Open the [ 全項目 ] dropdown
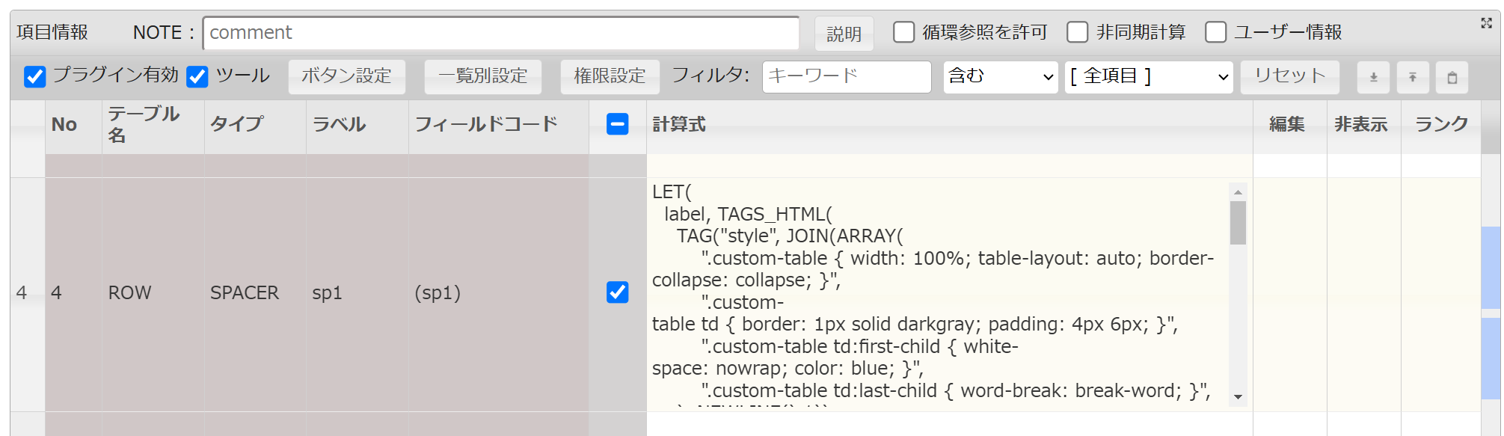1504x436 pixels. [x=1149, y=76]
